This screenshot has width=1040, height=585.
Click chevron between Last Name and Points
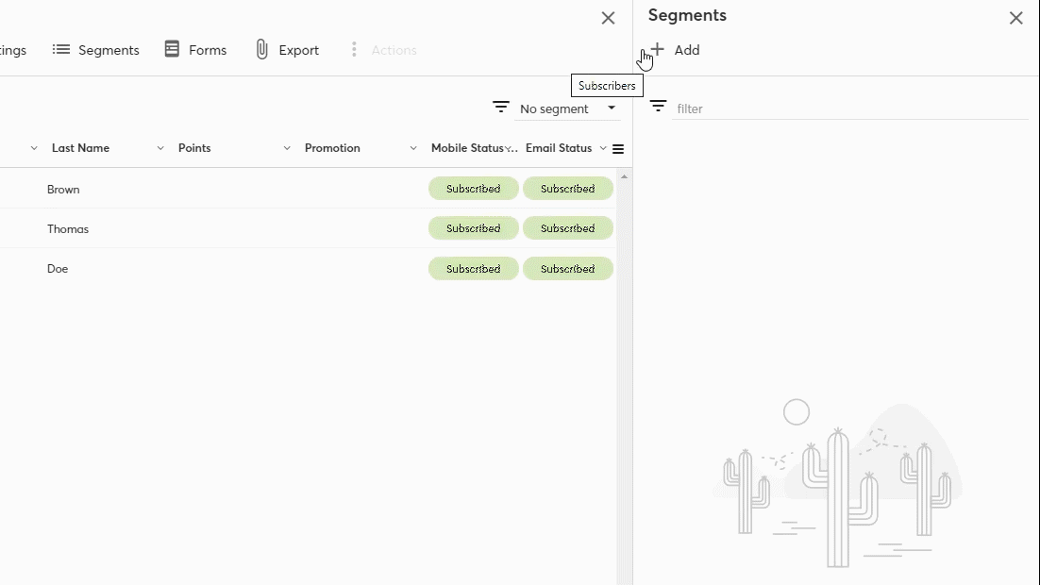[160, 149]
